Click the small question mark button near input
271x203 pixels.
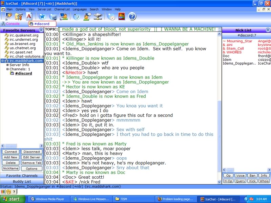tap(14, 191)
